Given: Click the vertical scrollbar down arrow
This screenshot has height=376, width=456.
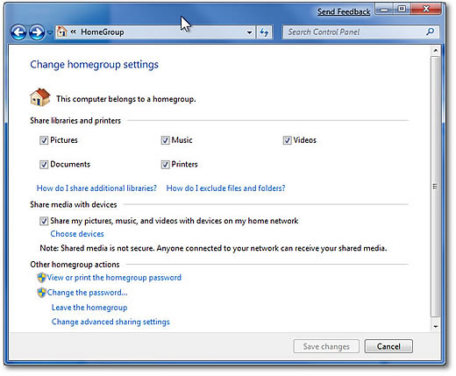Looking at the screenshot, I should pyautogui.click(x=436, y=326).
